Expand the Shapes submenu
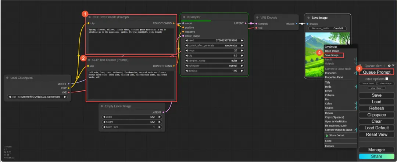397x162 pixels. 340,108
